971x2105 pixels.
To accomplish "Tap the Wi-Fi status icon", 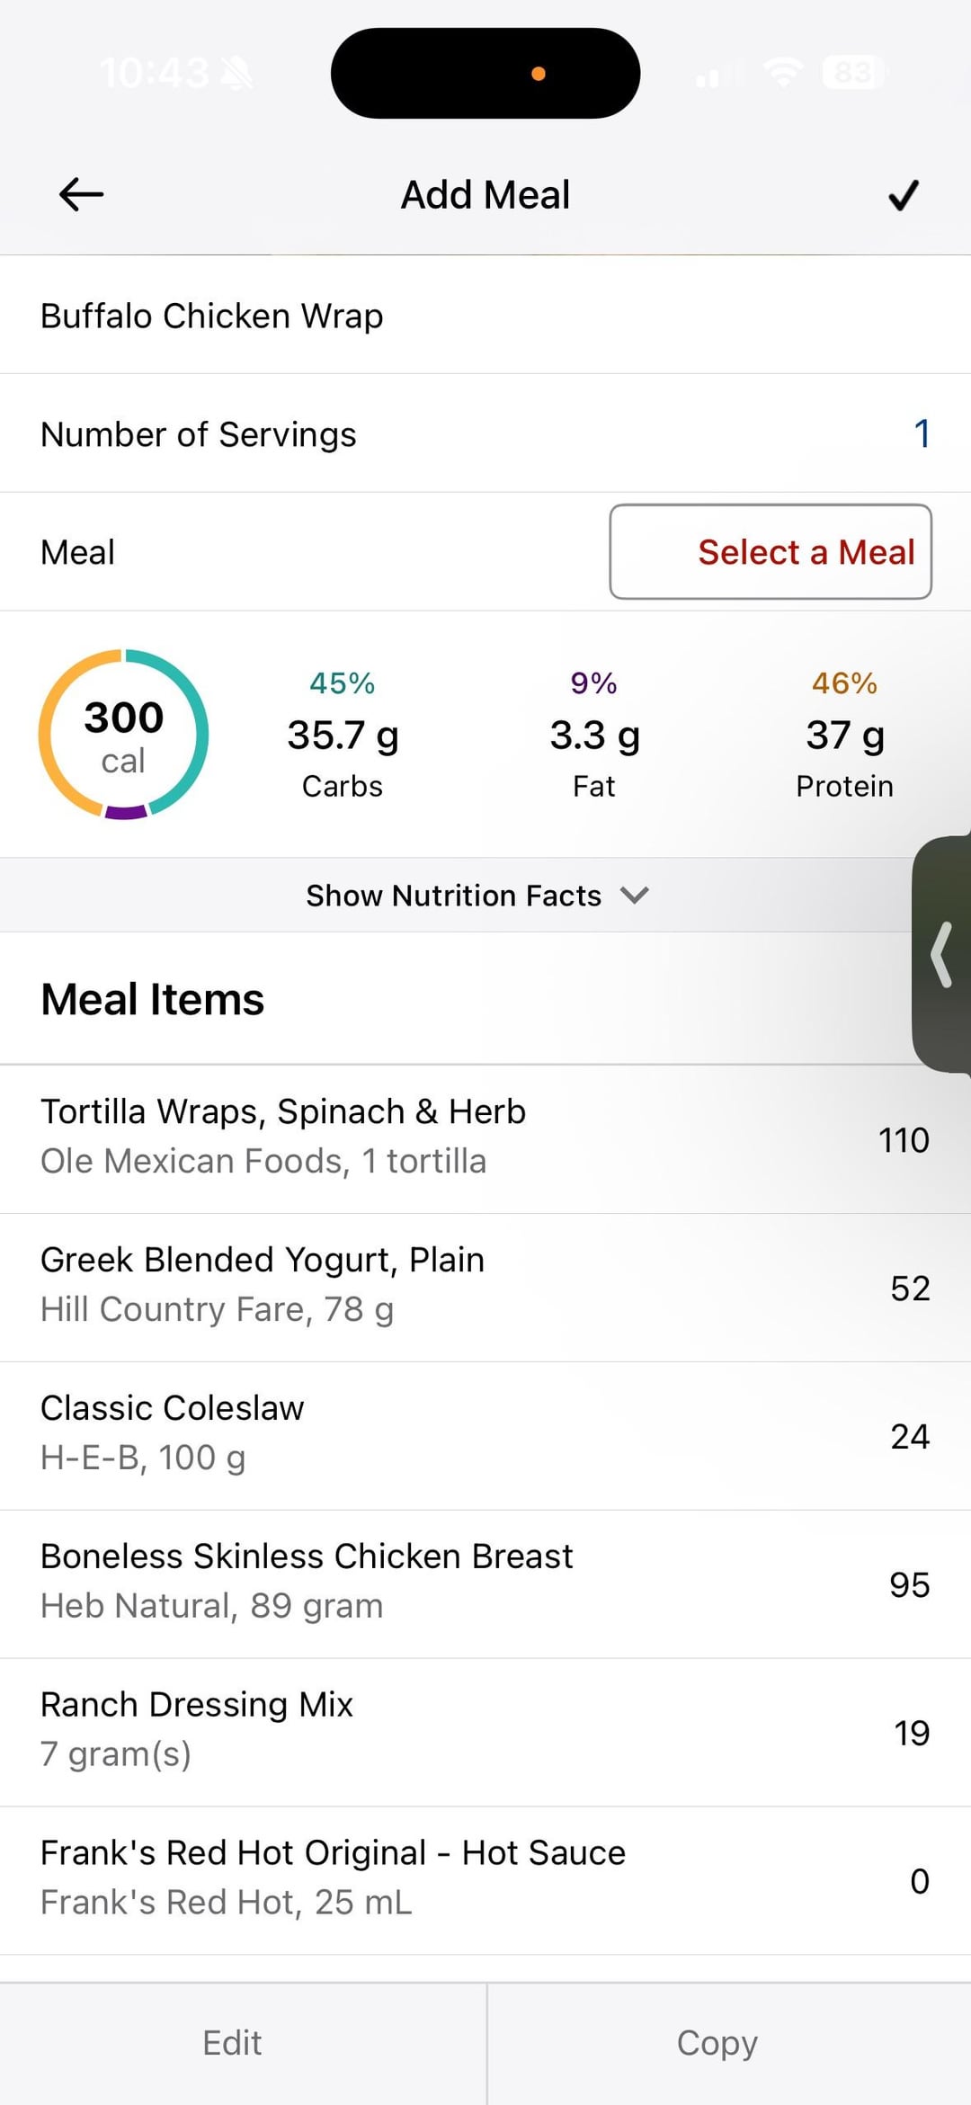I will [x=782, y=72].
